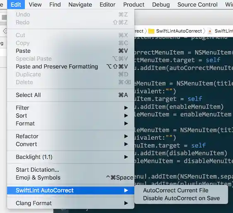Click 'addItem(disableMenuItem)' in code editor
This screenshot has height=213, width=233.
click(183, 153)
